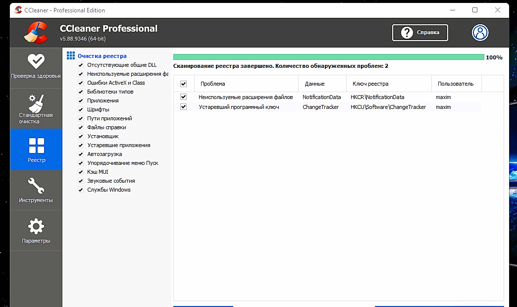
Task: Click version text v5.88.9346 (64-bit)
Action: click(x=83, y=39)
